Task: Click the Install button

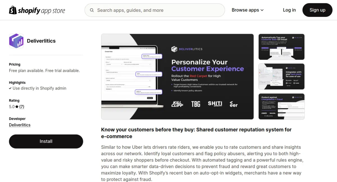Action: tap(46, 141)
